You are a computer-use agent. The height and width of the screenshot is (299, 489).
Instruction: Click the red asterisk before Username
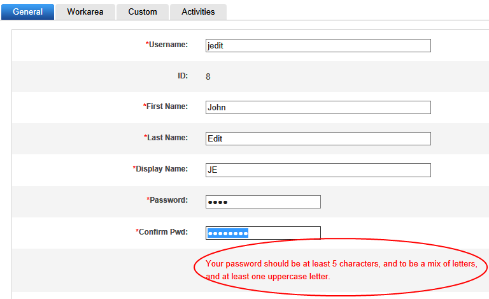147,43
